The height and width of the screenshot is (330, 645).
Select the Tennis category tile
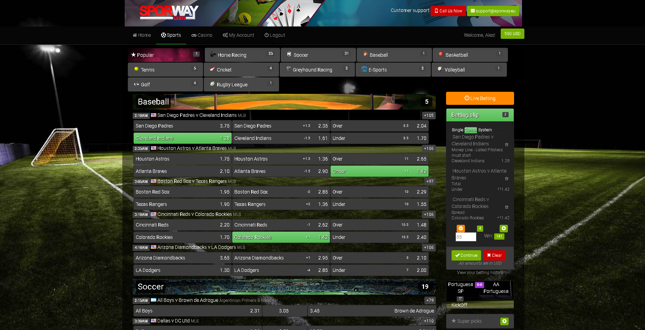165,70
